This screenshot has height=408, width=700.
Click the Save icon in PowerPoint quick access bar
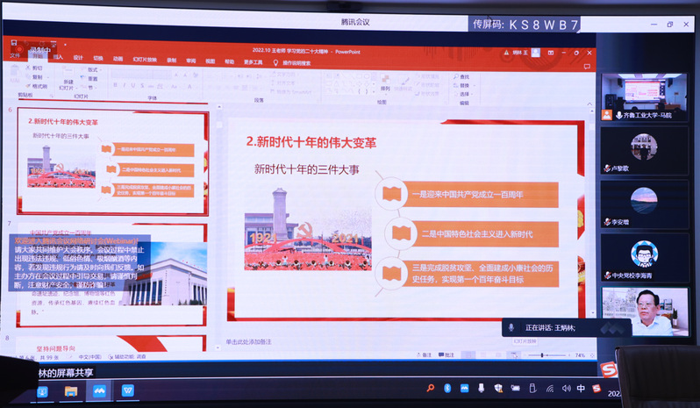(x=14, y=42)
